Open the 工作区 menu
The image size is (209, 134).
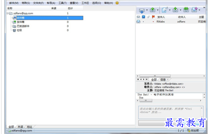click(x=85, y=3)
